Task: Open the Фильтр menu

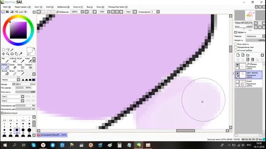Action: (78, 7)
